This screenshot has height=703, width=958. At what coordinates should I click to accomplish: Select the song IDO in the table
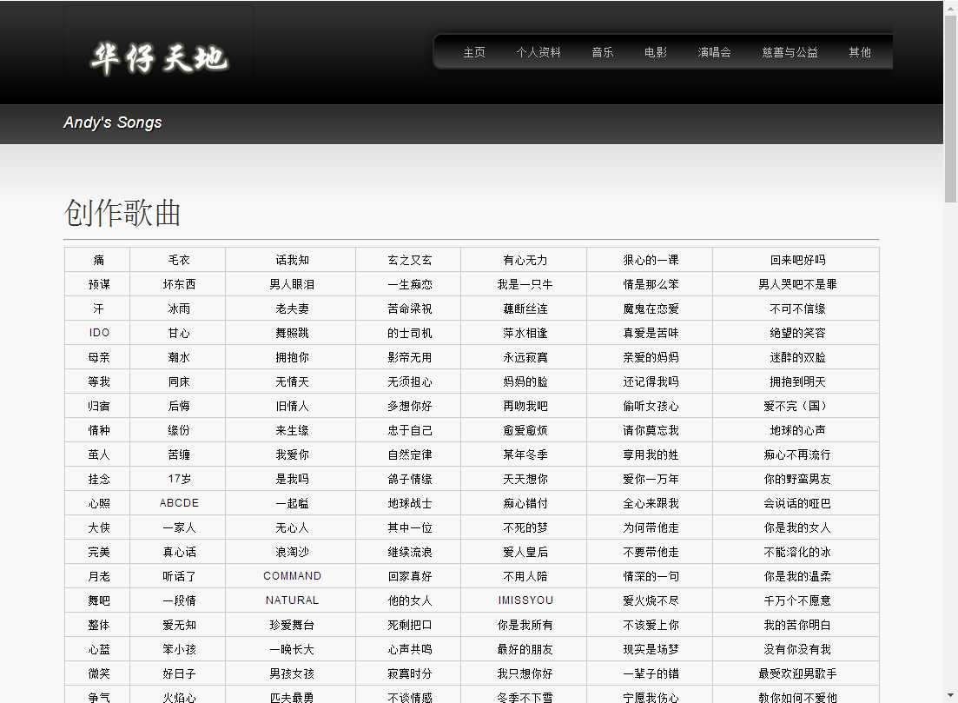[x=99, y=333]
